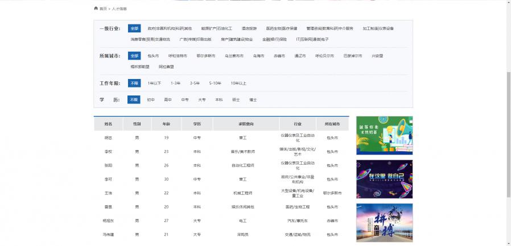Pick 鄂尔多斯市 in the city filter

[x=206, y=56]
